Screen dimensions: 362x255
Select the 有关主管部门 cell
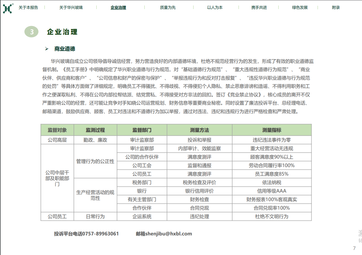[142, 199]
